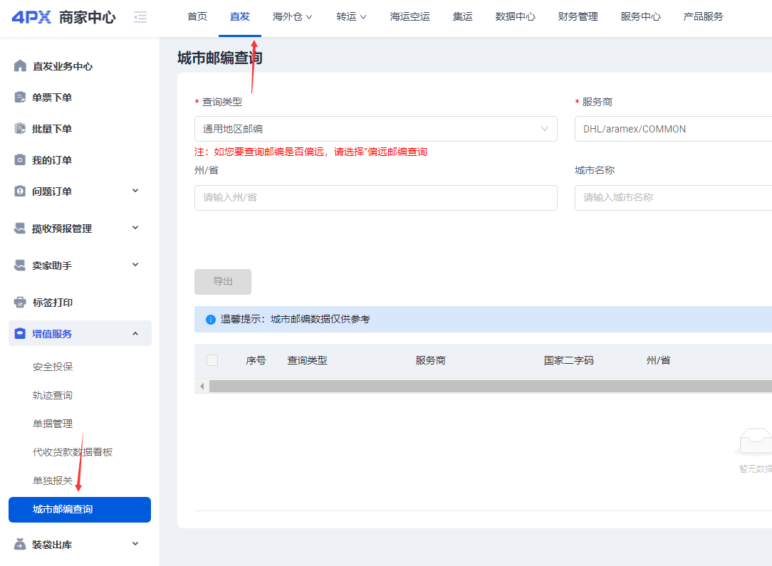Open 批量下单 menu item
Viewport: 772px width, 566px height.
coord(52,129)
